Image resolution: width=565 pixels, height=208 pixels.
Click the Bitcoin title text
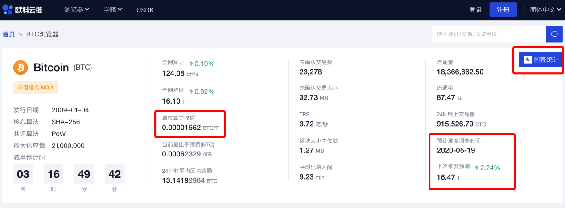[x=51, y=68]
